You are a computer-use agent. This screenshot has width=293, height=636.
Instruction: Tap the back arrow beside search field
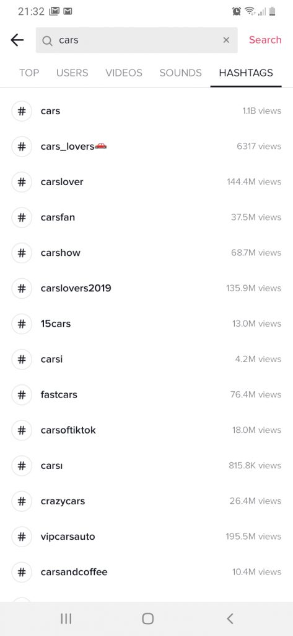tap(17, 40)
